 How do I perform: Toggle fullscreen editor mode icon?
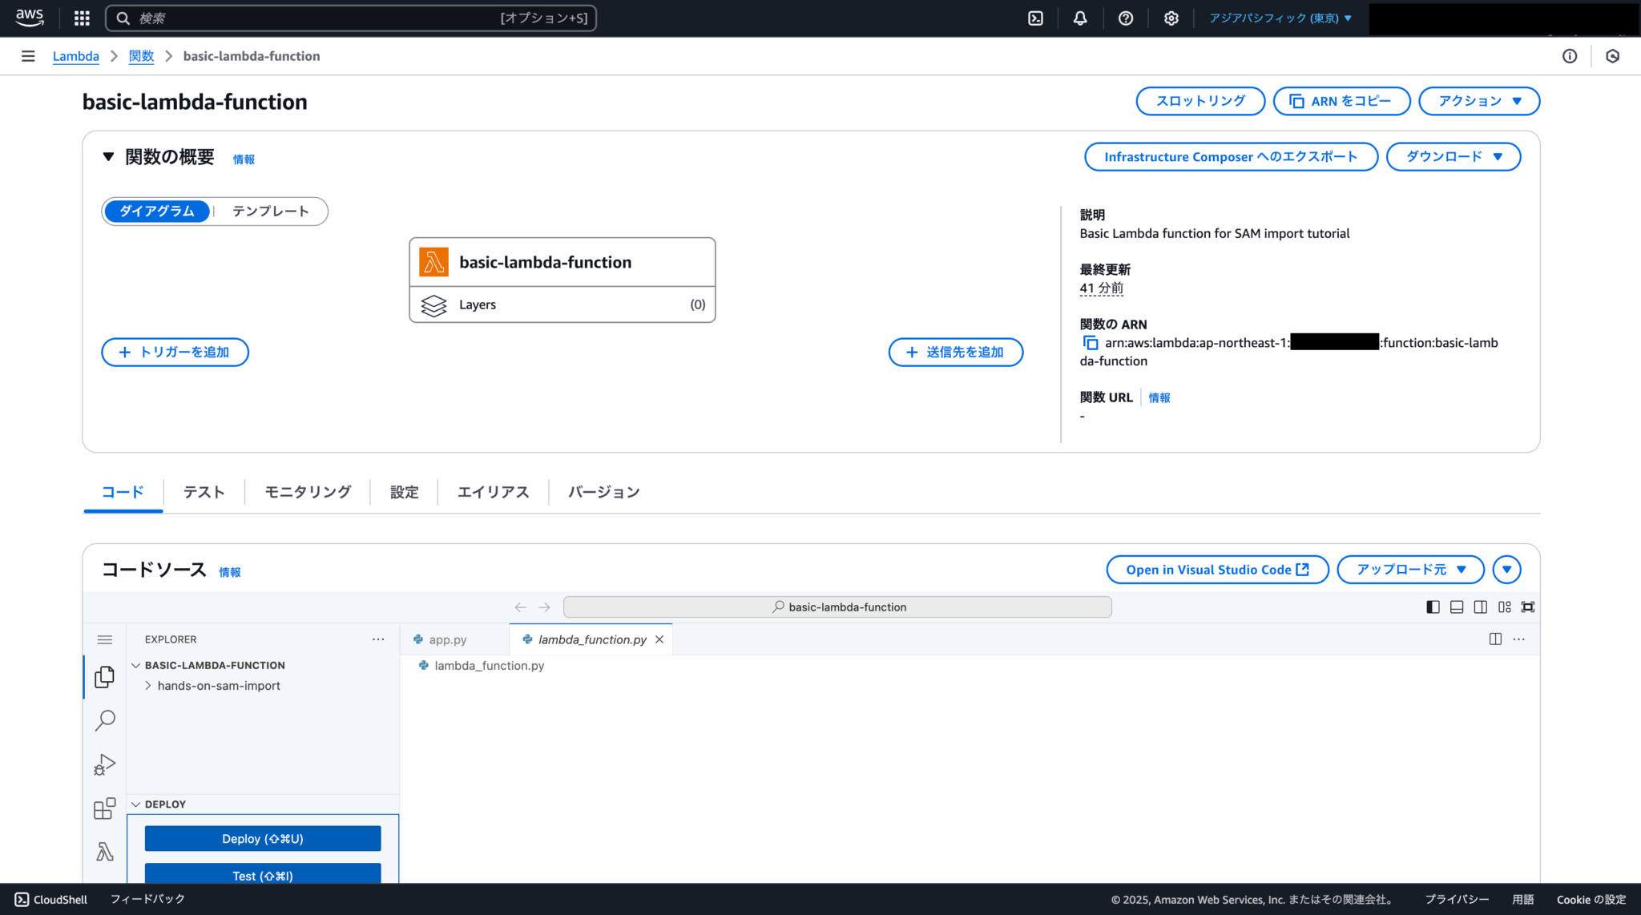(x=1528, y=607)
